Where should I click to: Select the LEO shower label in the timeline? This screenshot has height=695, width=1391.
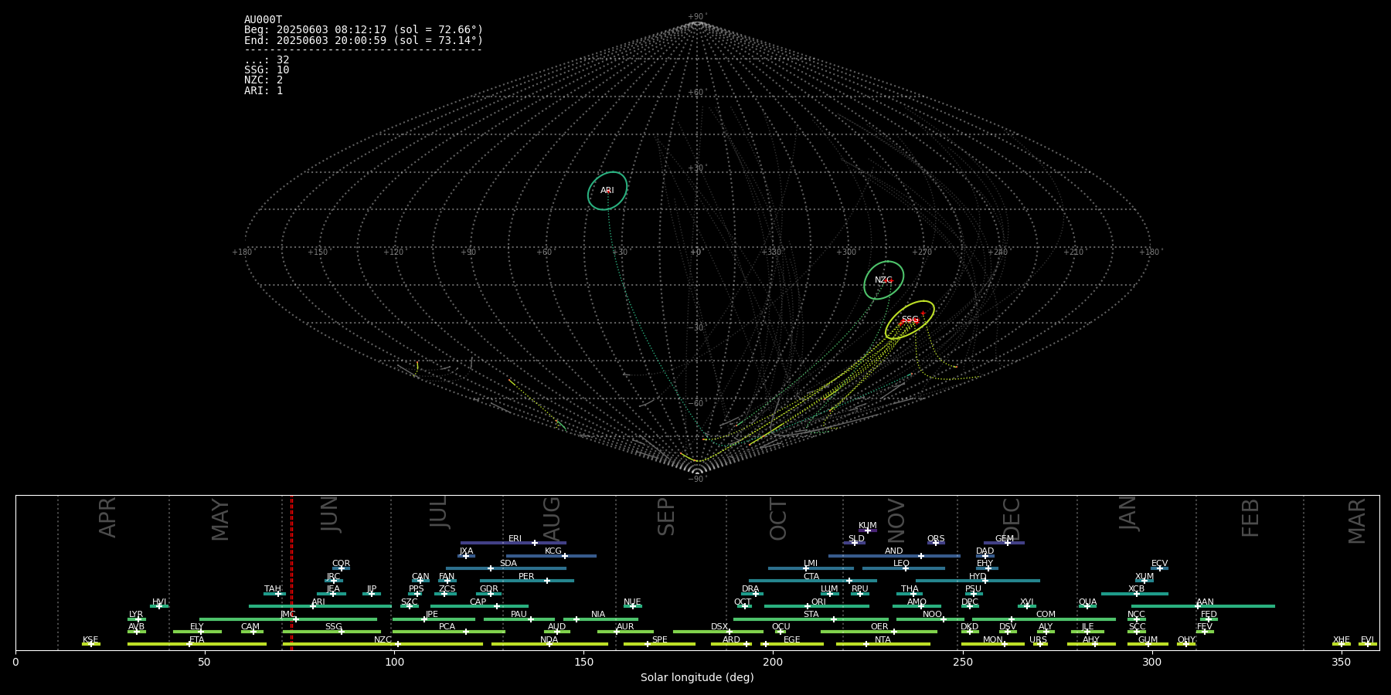tap(901, 564)
